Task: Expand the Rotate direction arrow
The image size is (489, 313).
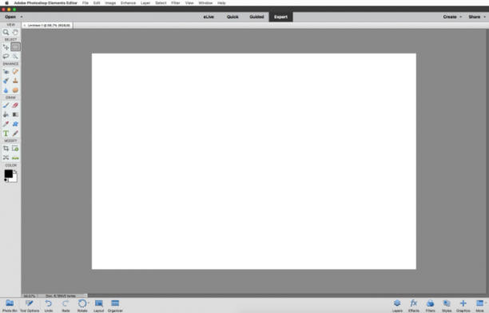Action: click(89, 303)
